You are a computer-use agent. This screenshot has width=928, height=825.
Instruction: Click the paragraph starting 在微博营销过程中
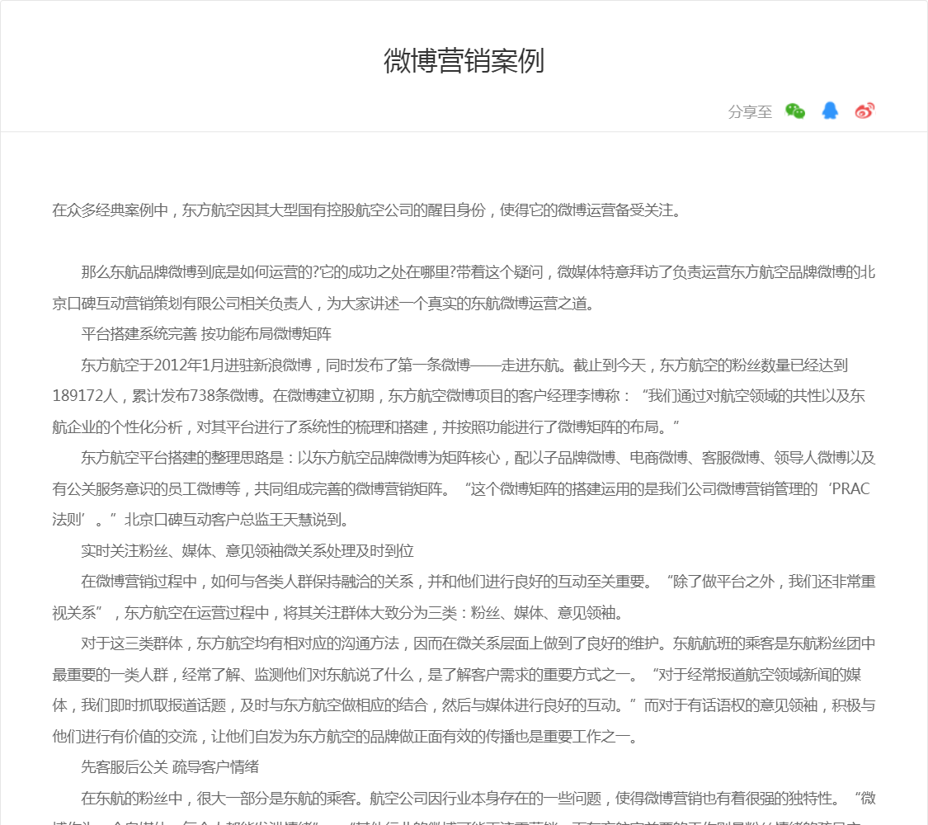point(464,597)
